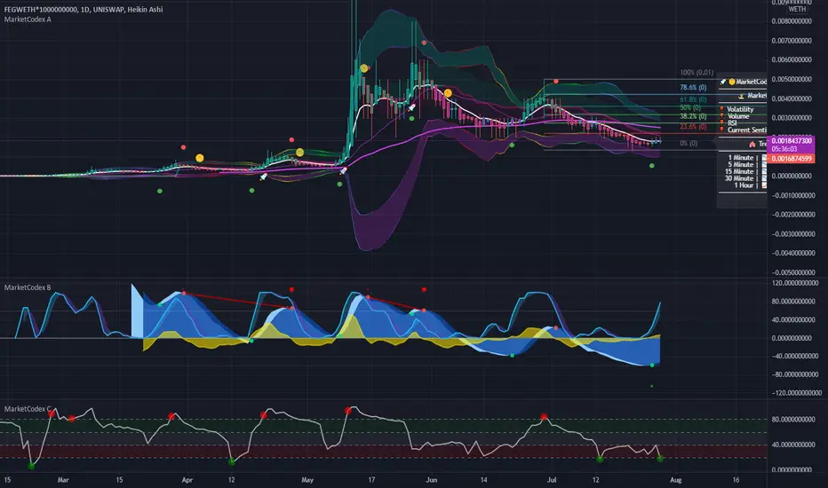Click the May label on the time axis

tap(307, 480)
